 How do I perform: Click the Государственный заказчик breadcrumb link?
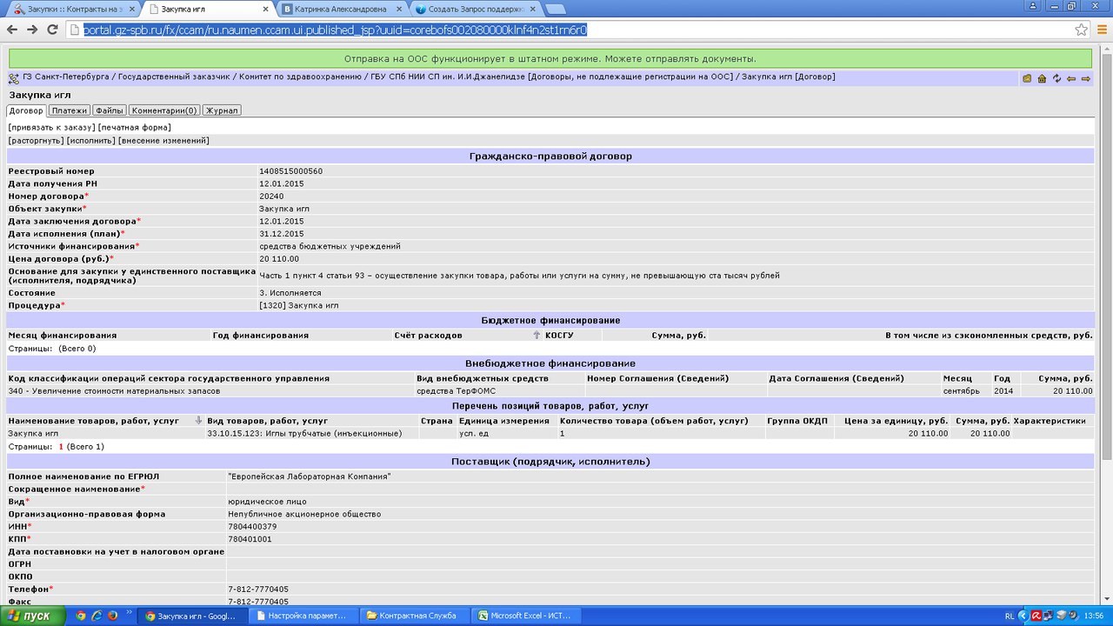174,77
